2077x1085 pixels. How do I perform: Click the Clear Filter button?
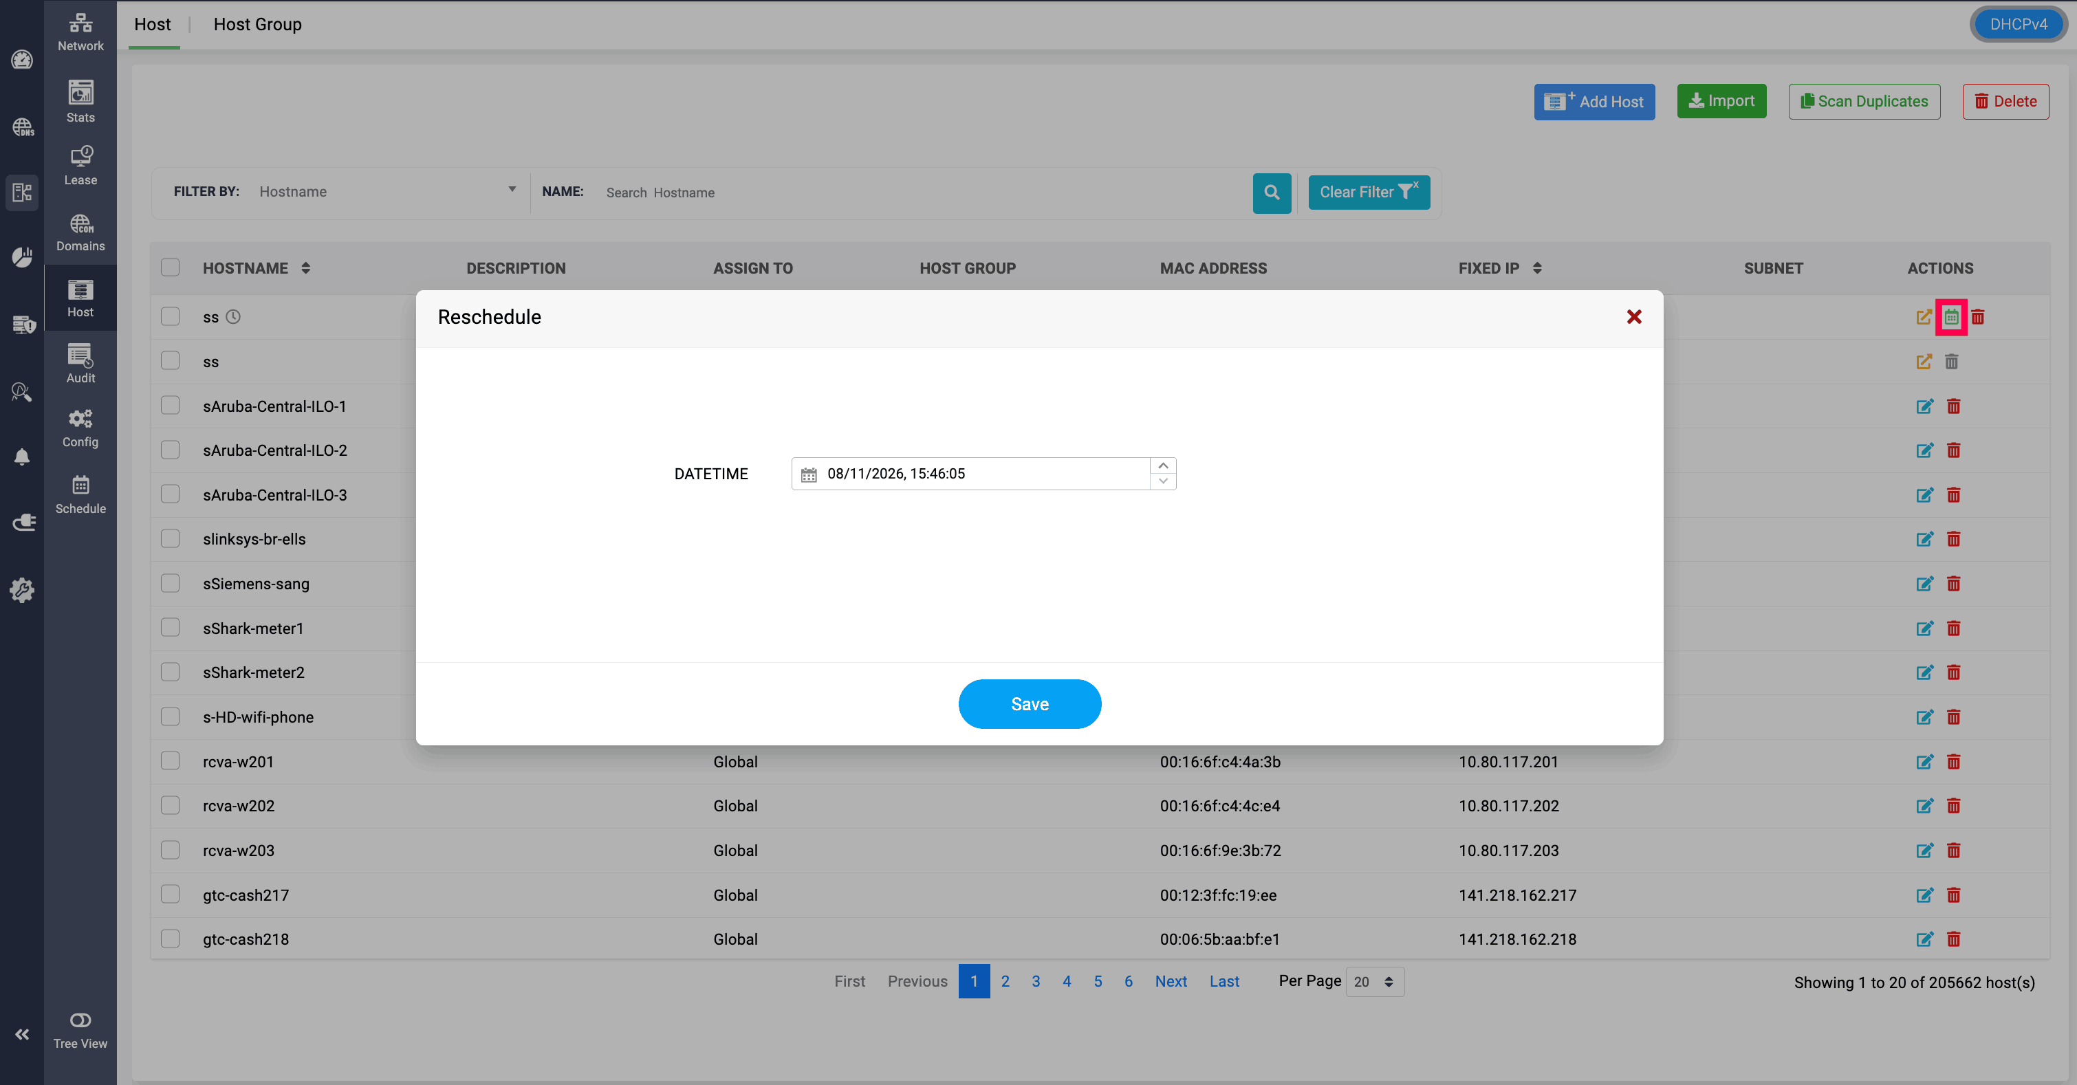click(1369, 193)
